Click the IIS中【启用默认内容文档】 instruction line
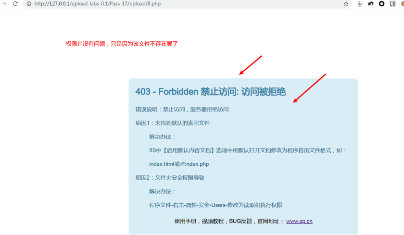Viewport: 404px width, 235px height. point(248,150)
